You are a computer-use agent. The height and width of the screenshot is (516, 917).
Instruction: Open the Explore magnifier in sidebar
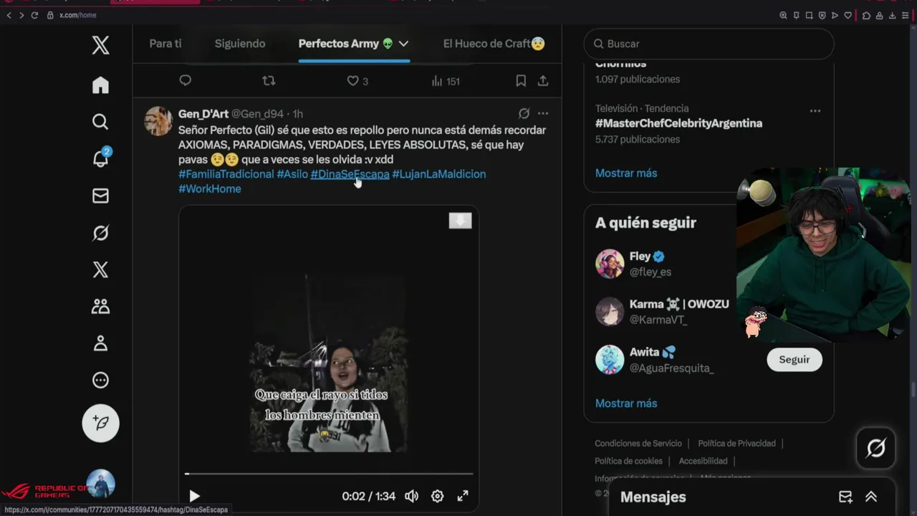coord(100,122)
